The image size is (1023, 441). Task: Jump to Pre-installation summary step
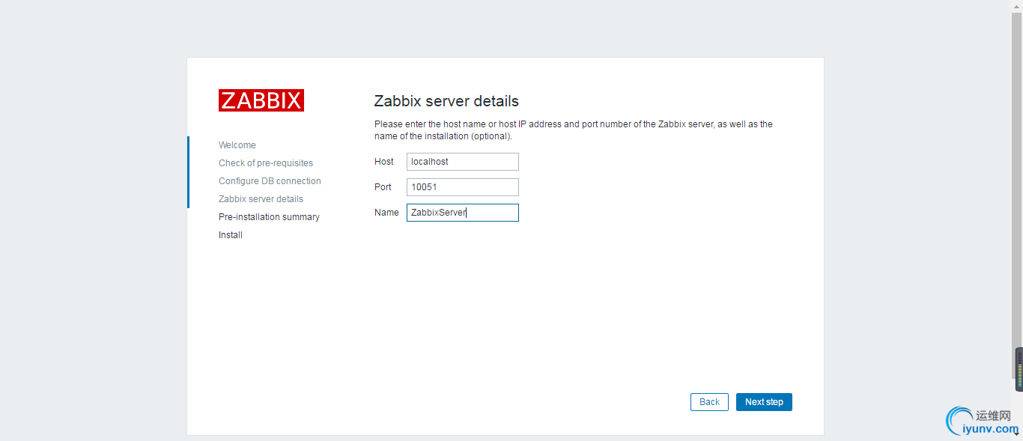pyautogui.click(x=269, y=217)
